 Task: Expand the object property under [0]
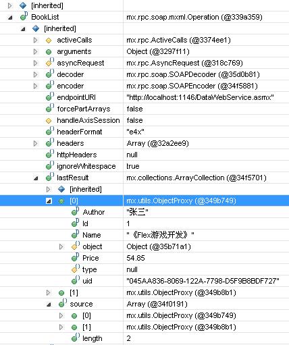[61, 246]
